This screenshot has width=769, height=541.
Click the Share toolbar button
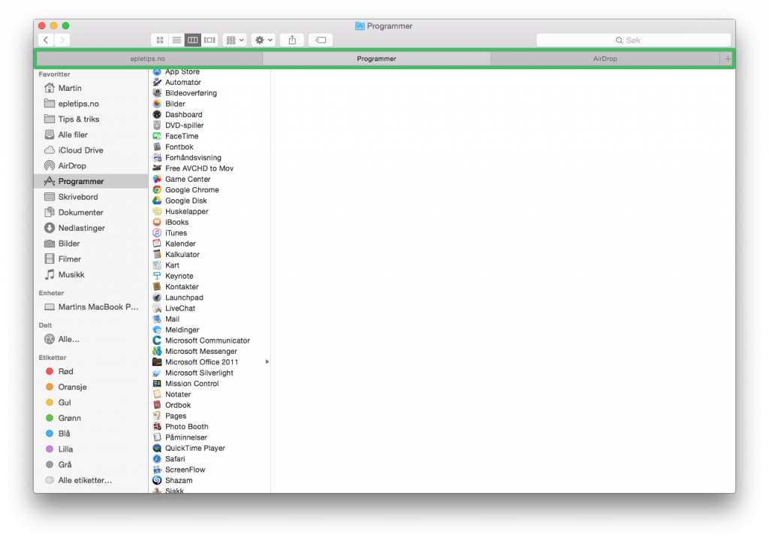tap(292, 40)
